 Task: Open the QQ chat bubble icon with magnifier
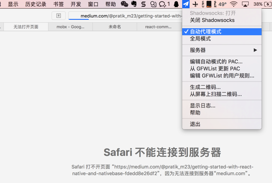pyautogui.click(x=153, y=4)
